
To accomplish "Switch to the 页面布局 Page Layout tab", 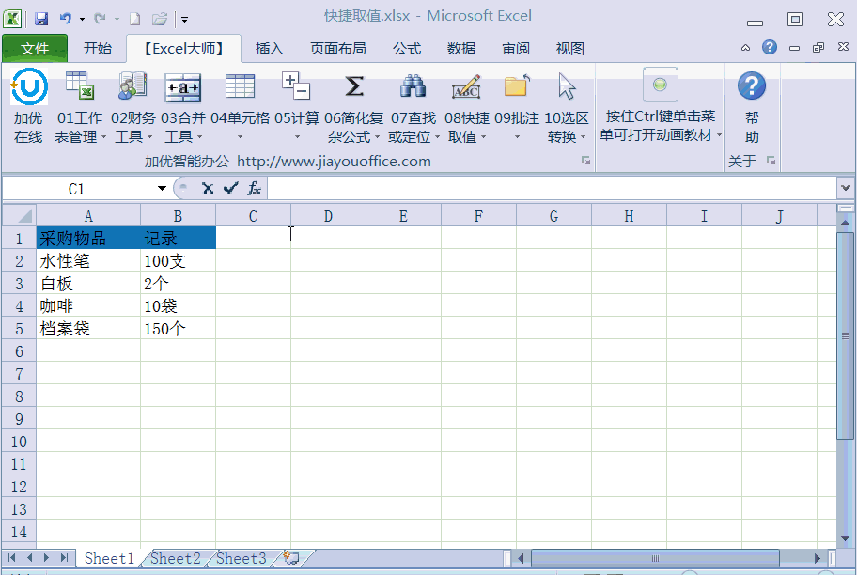I will click(337, 48).
